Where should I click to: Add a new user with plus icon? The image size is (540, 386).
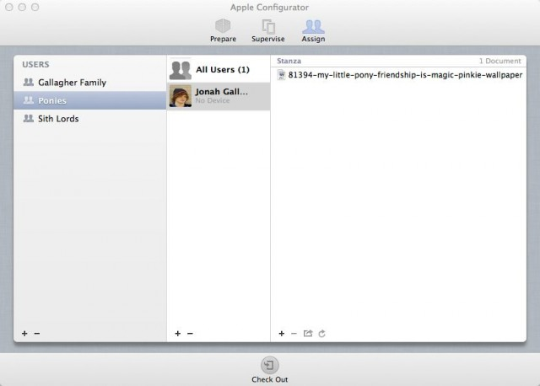177,334
